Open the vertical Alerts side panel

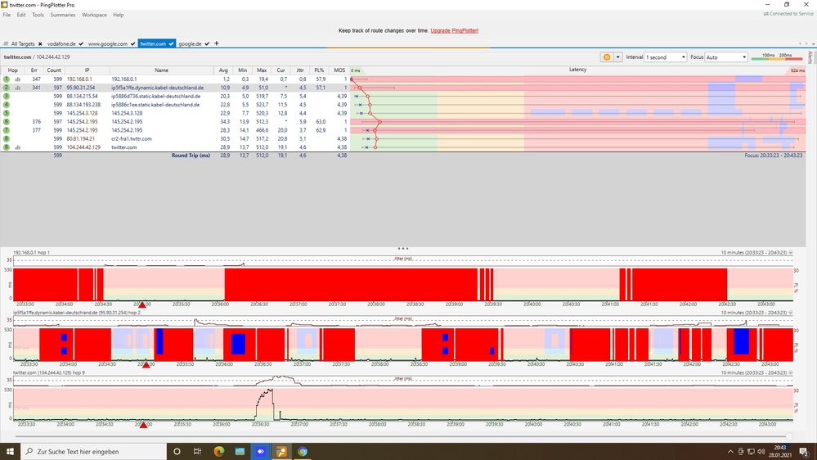[810, 57]
